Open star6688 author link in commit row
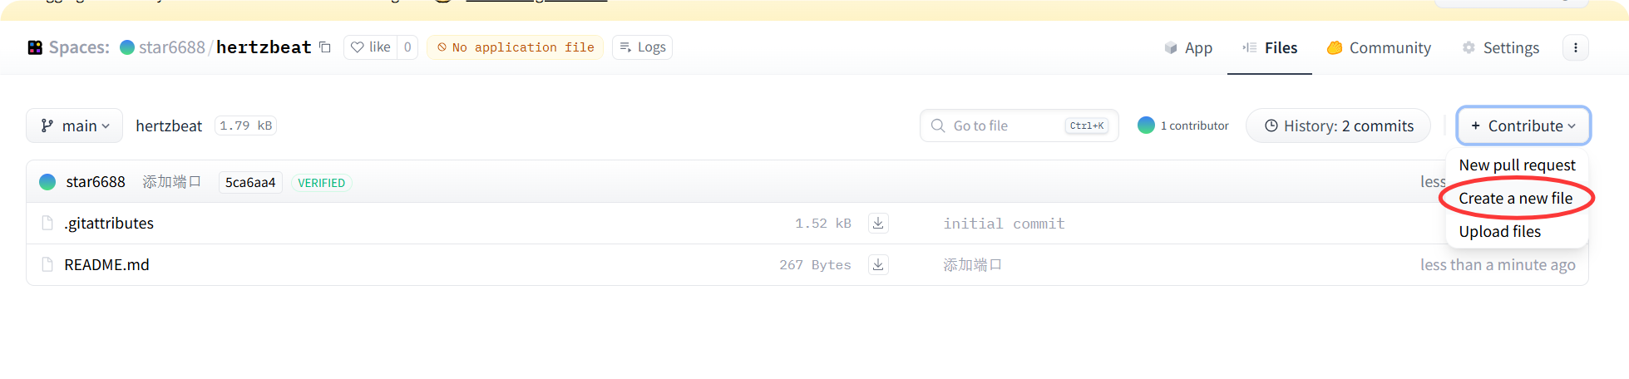 (96, 182)
